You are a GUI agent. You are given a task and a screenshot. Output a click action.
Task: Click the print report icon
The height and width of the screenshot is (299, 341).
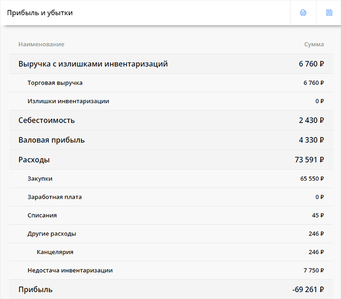(x=303, y=13)
